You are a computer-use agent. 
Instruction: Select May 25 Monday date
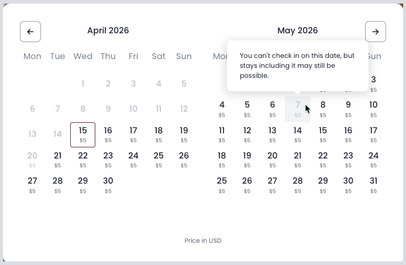pos(222,184)
